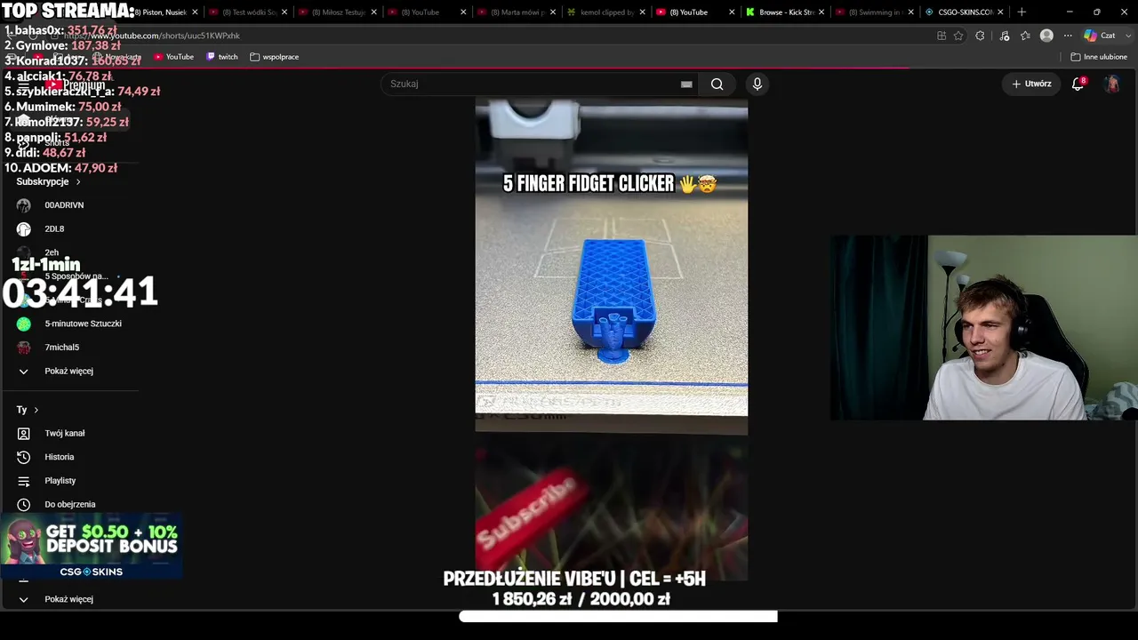Click the Ty heading in sidebar
Screen dimensions: 1138x640
pos(21,410)
